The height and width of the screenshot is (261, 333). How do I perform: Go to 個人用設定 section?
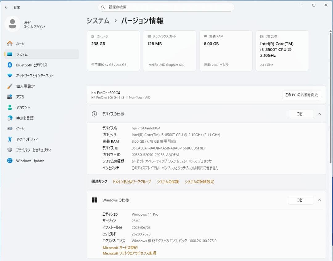pos(42,86)
